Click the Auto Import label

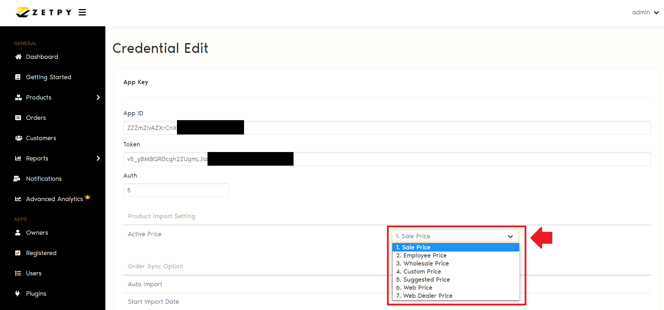(x=145, y=284)
